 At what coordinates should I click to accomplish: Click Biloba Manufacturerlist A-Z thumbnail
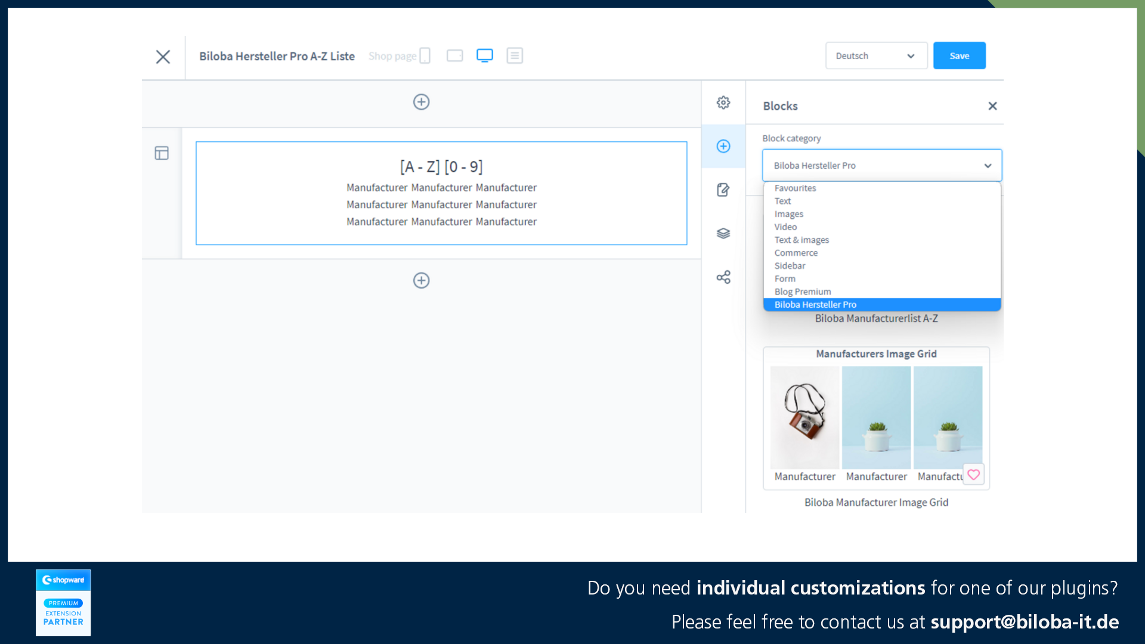(x=876, y=318)
